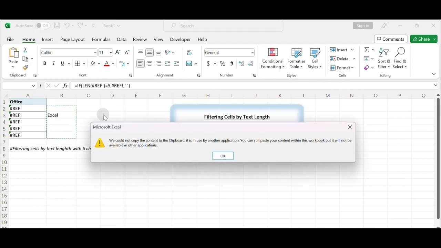Apply Percent Style format

pos(223,63)
